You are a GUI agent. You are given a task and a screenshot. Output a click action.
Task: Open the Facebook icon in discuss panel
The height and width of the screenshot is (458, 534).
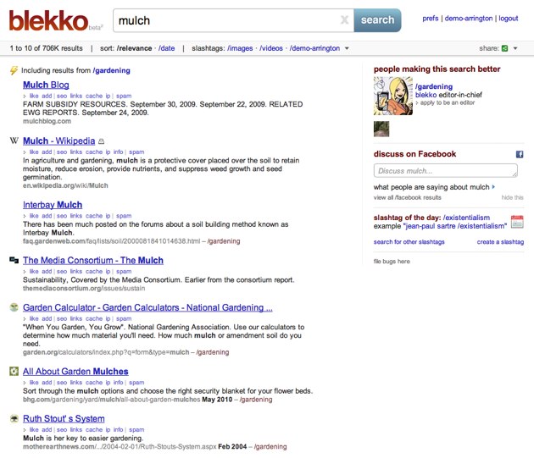[x=520, y=154]
